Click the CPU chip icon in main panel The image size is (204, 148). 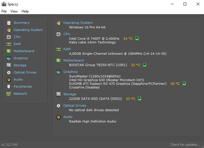[x=59, y=34]
